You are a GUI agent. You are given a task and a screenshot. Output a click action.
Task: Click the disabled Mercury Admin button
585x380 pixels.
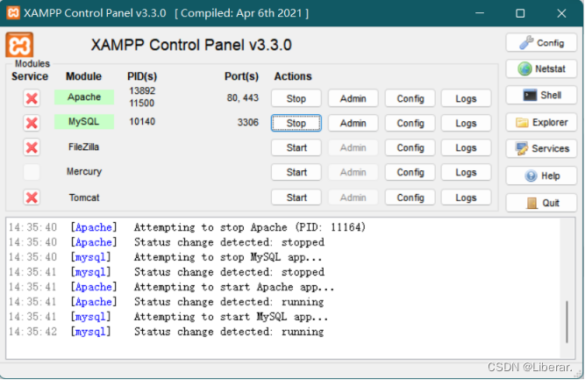click(353, 173)
